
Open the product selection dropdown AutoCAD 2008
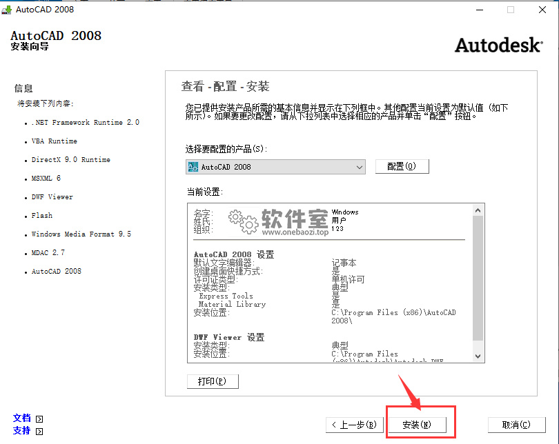(275, 167)
